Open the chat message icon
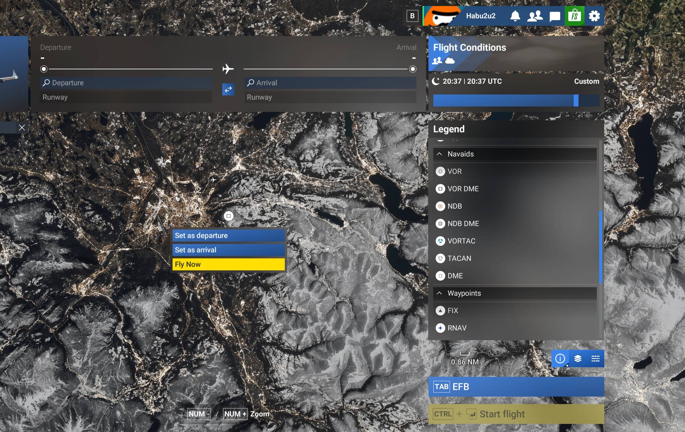The image size is (685, 432). tap(554, 16)
